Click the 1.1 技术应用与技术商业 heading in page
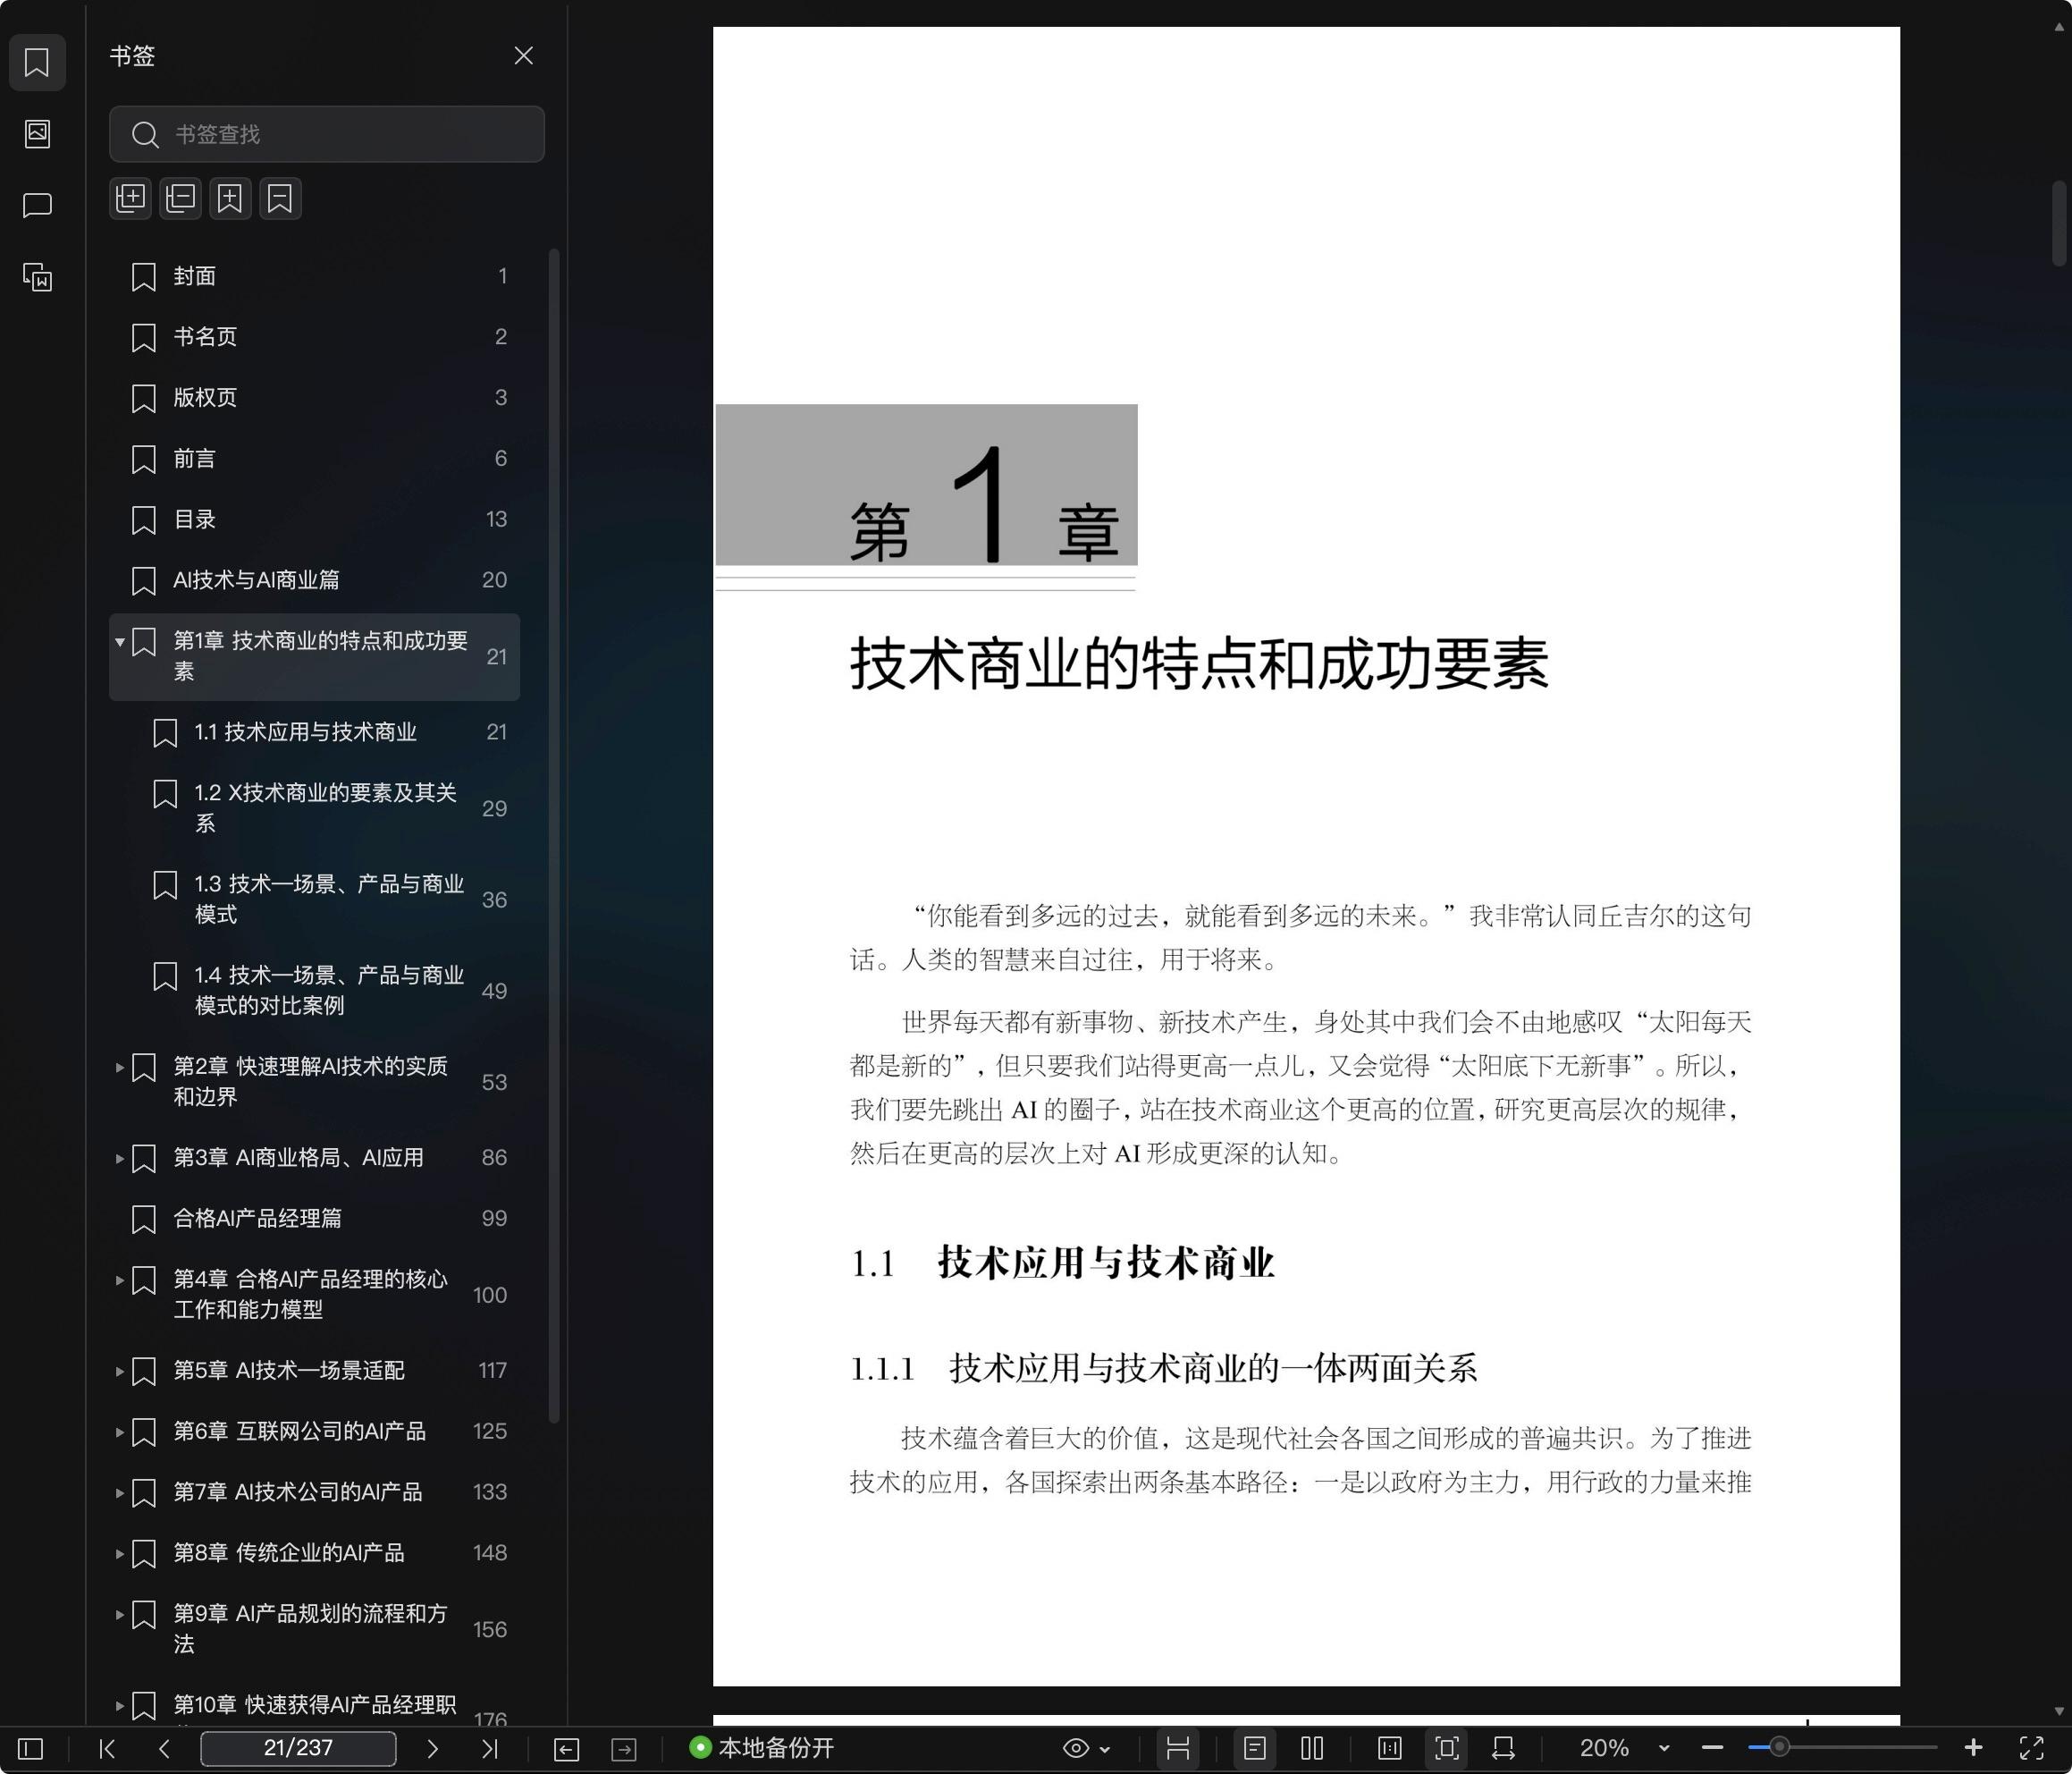 (x=1062, y=1263)
